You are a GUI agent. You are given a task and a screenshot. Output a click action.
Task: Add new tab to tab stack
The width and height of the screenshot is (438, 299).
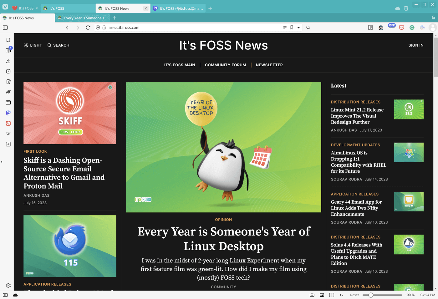pyautogui.click(x=115, y=18)
